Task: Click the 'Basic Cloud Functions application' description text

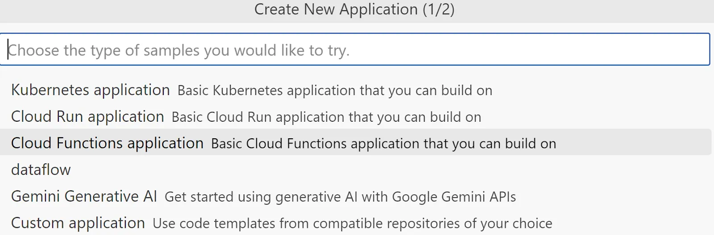Action: coord(383,144)
